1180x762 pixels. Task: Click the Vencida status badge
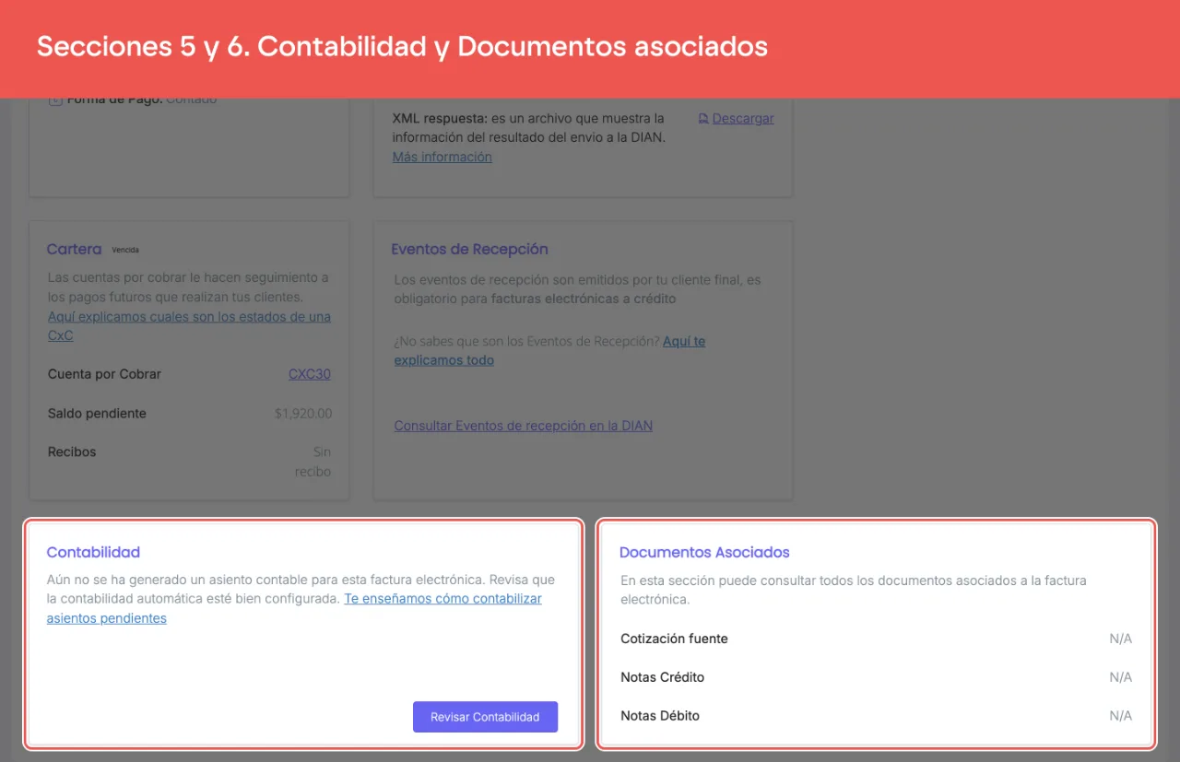click(125, 250)
